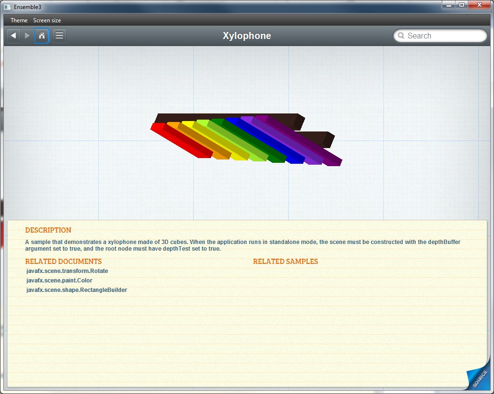This screenshot has height=394, width=494.
Task: Open the sample list icon button
Action: pyautogui.click(x=59, y=36)
